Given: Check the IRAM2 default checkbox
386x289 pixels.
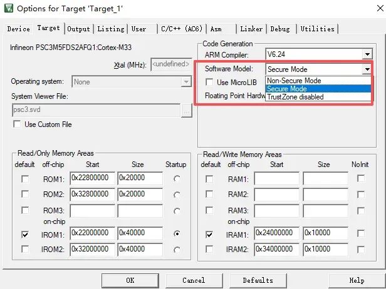Looking at the screenshot, I should click(x=209, y=249).
